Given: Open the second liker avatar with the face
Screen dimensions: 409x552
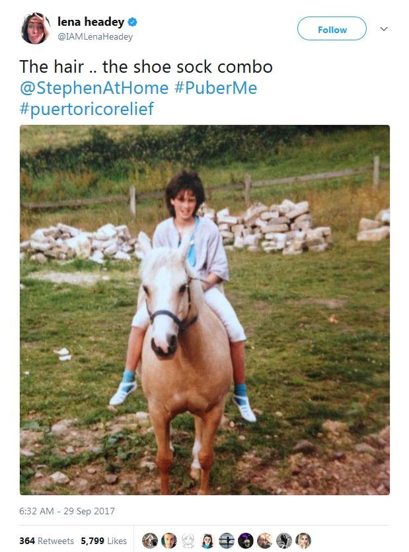Looking at the screenshot, I should click(169, 541).
